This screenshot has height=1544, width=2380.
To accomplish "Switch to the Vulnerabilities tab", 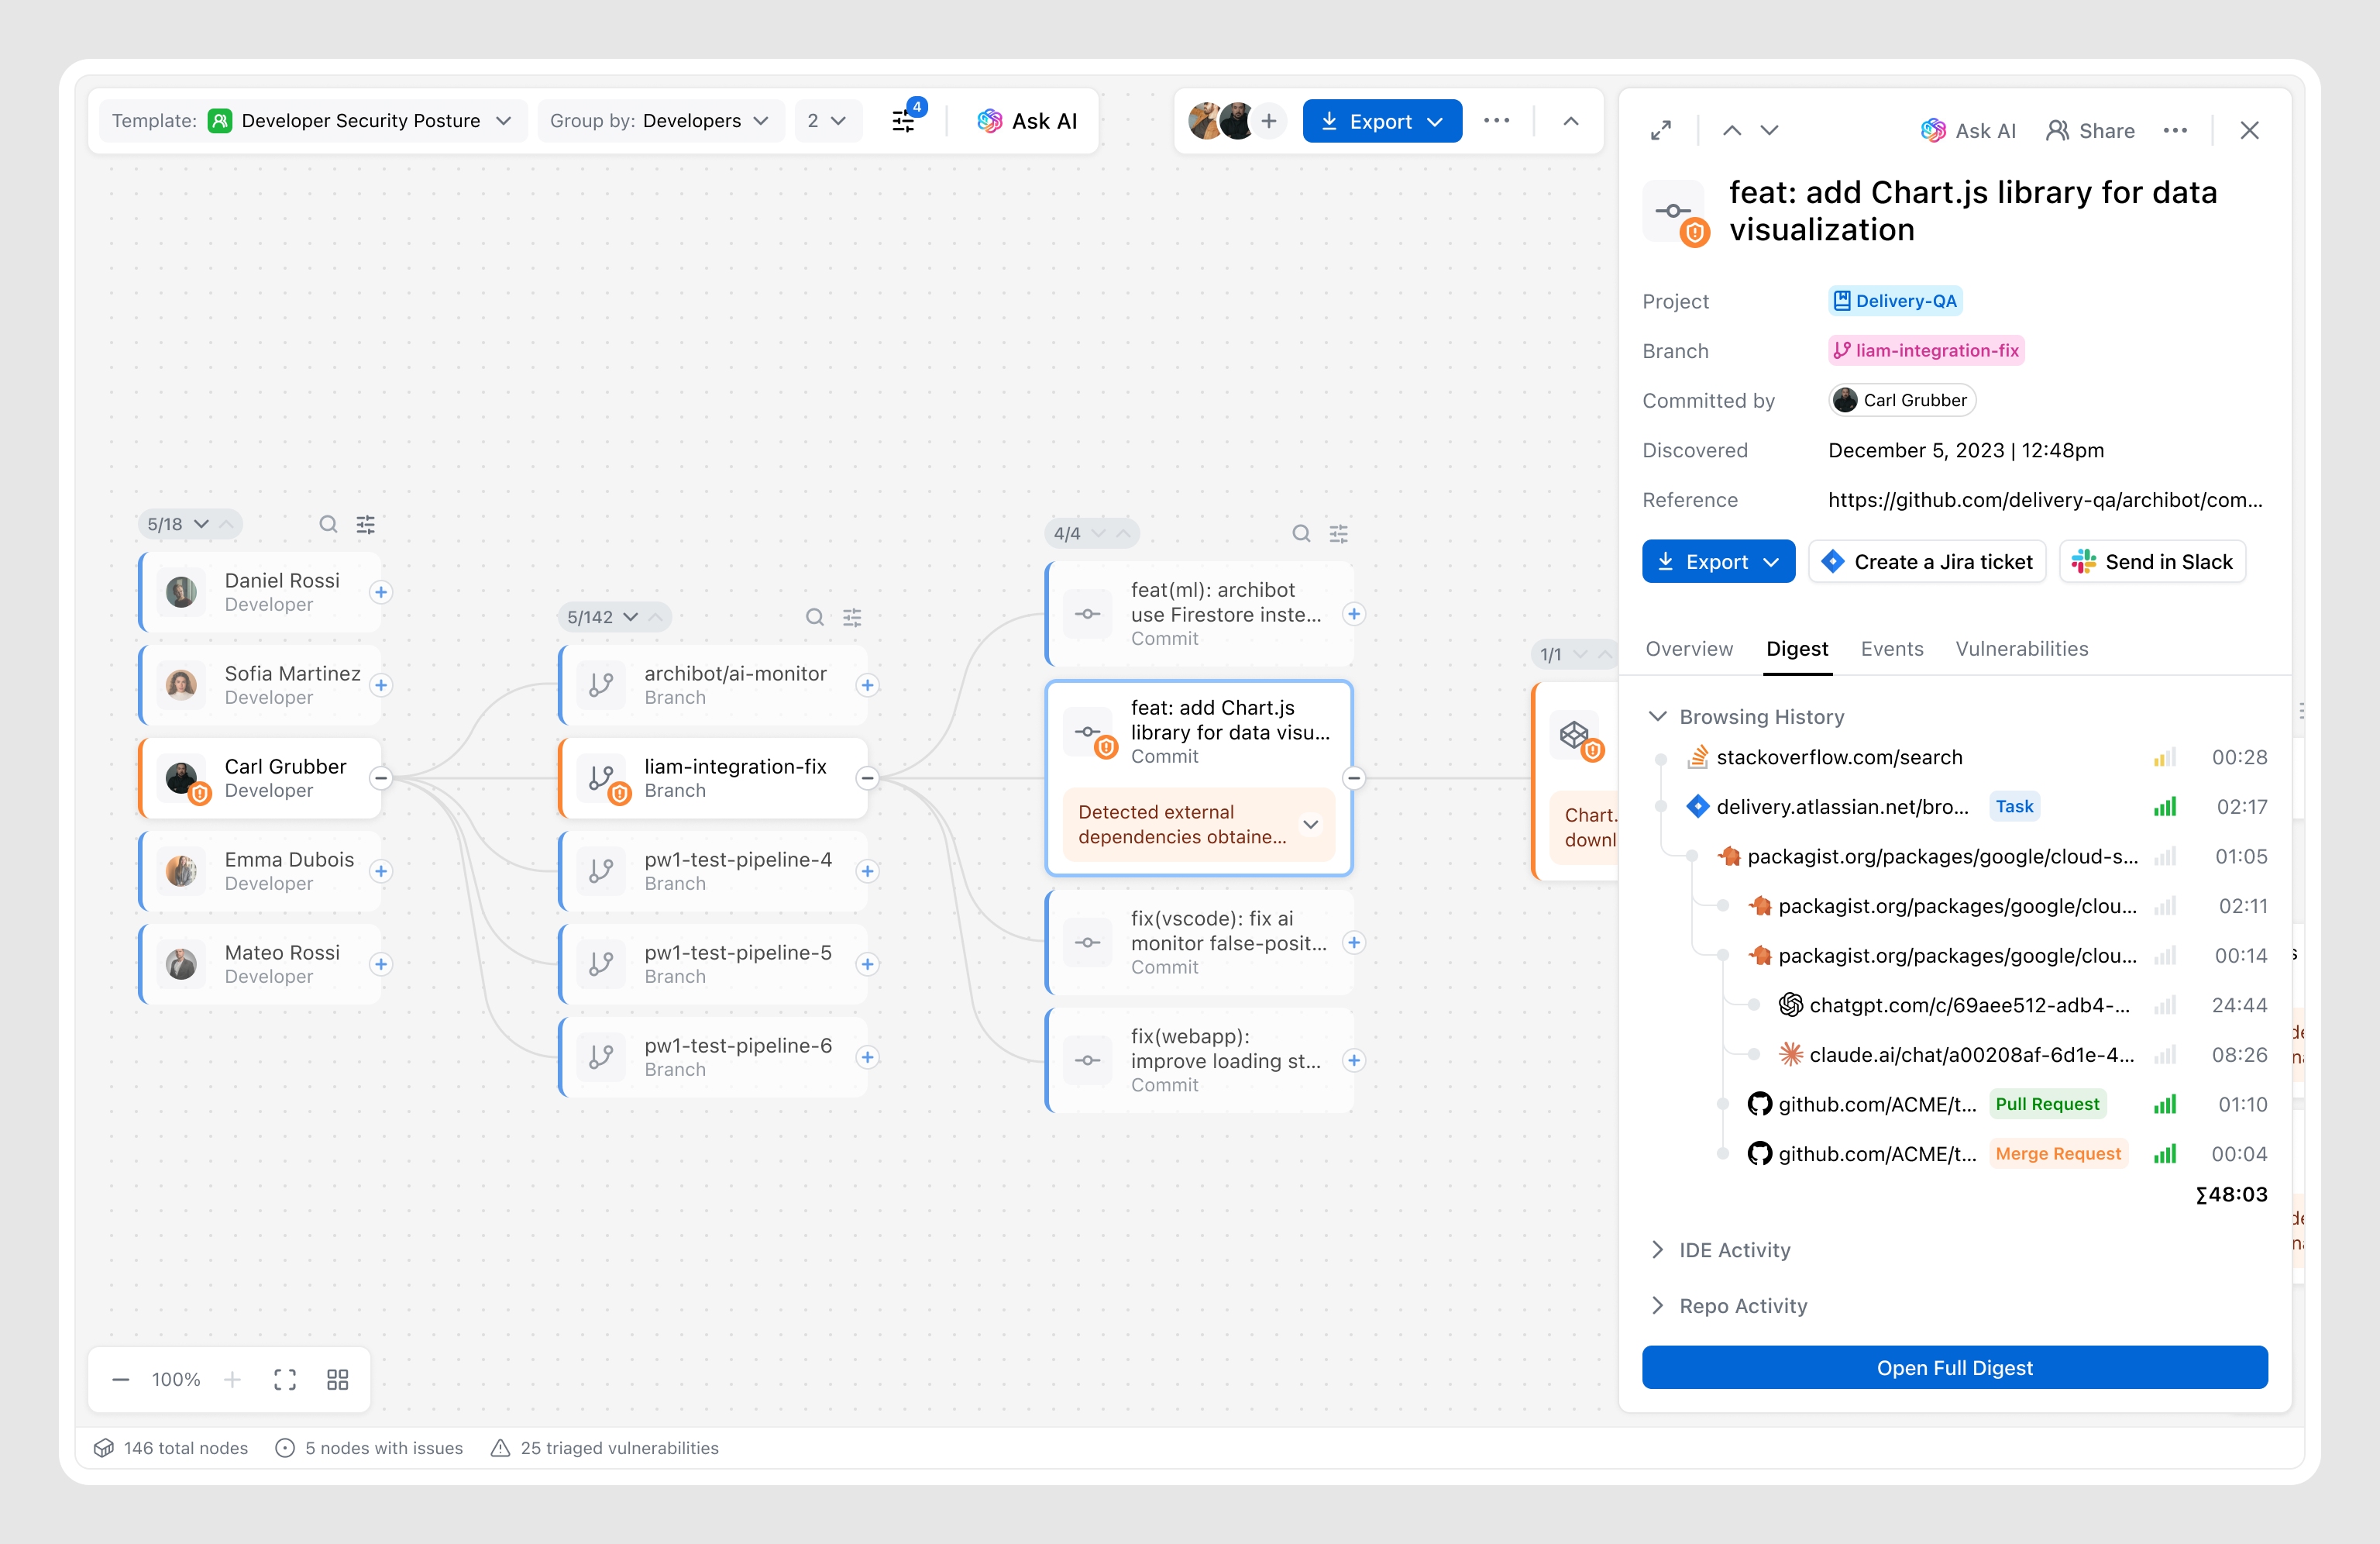I will tap(2021, 649).
